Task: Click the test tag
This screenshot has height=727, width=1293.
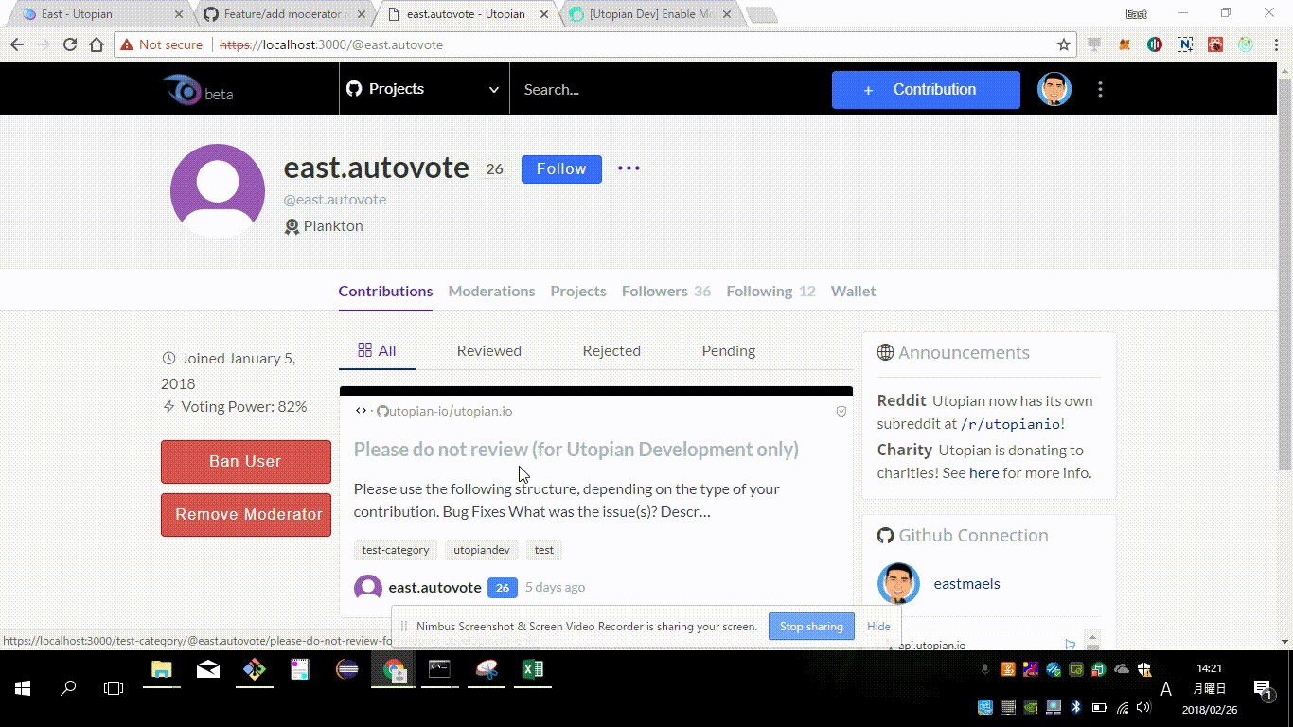Action: tap(543, 549)
